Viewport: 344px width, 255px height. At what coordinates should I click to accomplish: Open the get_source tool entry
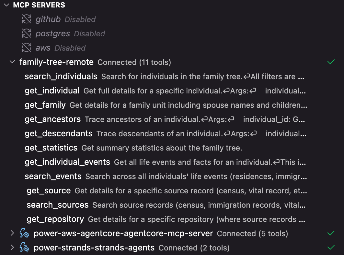[49, 190]
